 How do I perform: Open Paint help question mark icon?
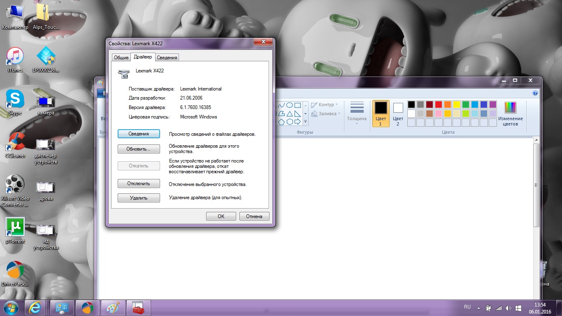click(535, 93)
